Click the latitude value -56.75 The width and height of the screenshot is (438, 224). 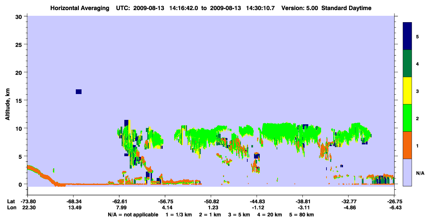coord(165,201)
